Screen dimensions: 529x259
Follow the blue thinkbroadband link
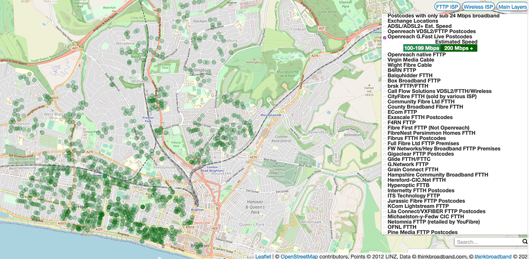coord(492,256)
